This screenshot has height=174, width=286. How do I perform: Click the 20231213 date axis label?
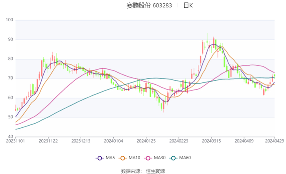point(80,141)
